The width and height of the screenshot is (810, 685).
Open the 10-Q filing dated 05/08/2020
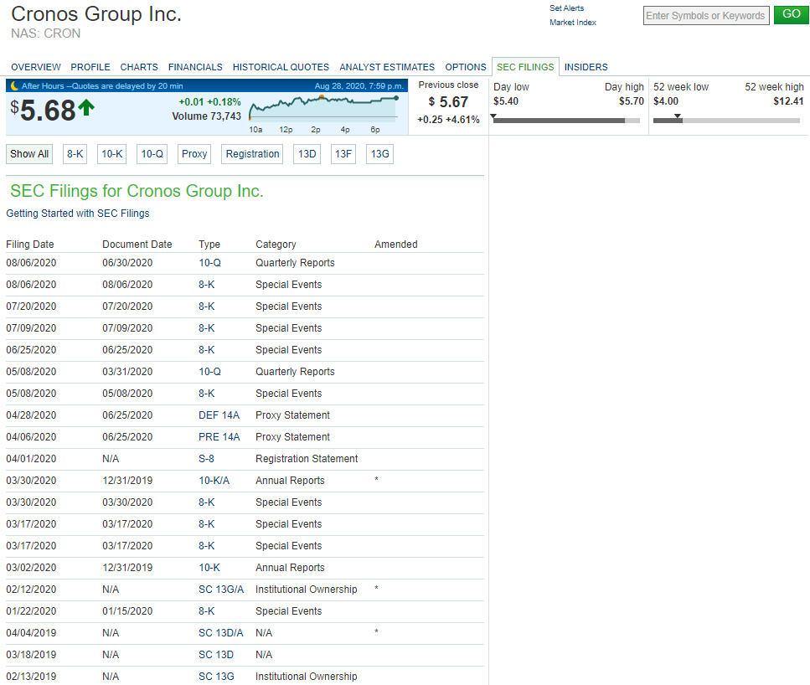(x=209, y=372)
